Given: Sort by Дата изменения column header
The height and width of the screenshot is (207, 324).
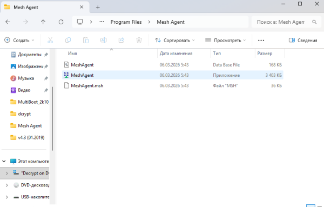Looking at the screenshot, I should 176,54.
